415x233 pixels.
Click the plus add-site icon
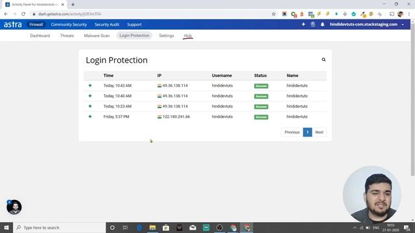[x=303, y=25]
